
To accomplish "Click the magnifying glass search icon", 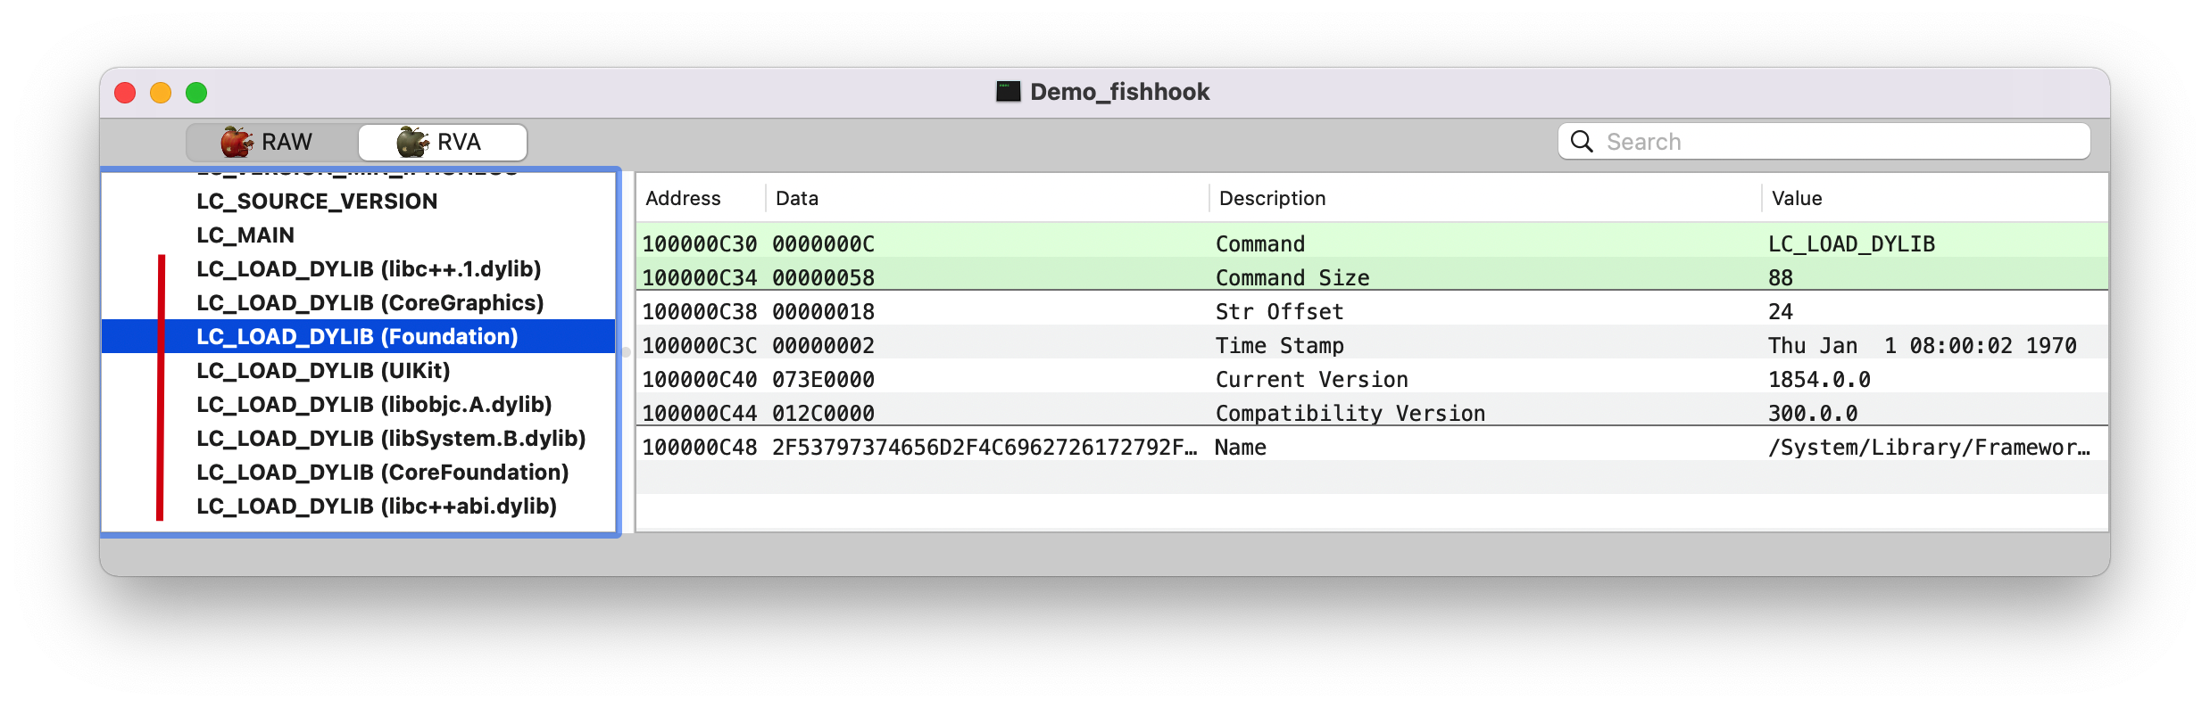I will 1582,142.
